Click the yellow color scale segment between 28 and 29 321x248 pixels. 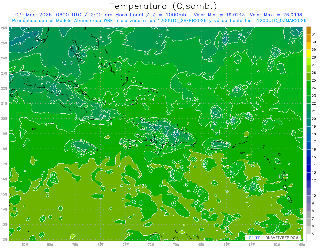click(x=308, y=54)
